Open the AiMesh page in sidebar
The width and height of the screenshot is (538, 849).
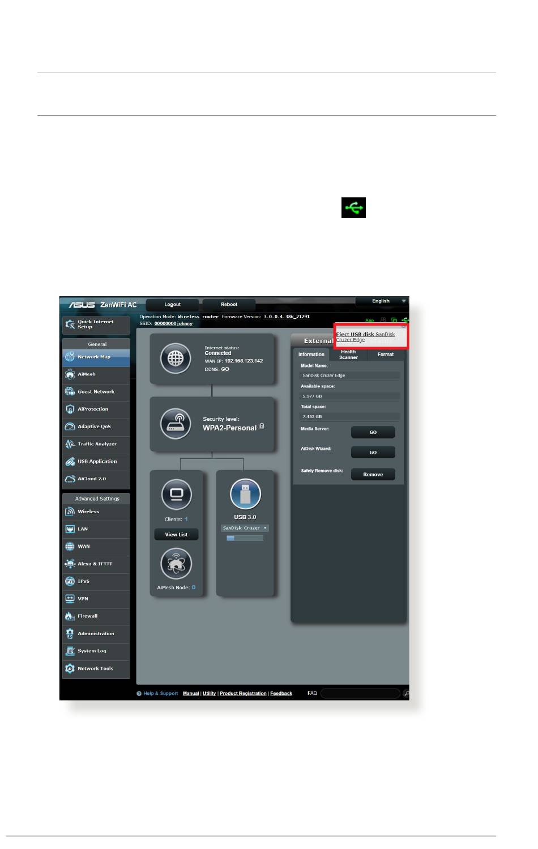coord(96,374)
